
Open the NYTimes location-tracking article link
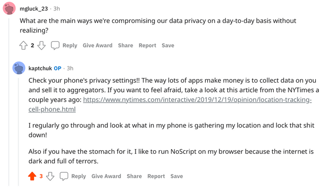click(170, 104)
